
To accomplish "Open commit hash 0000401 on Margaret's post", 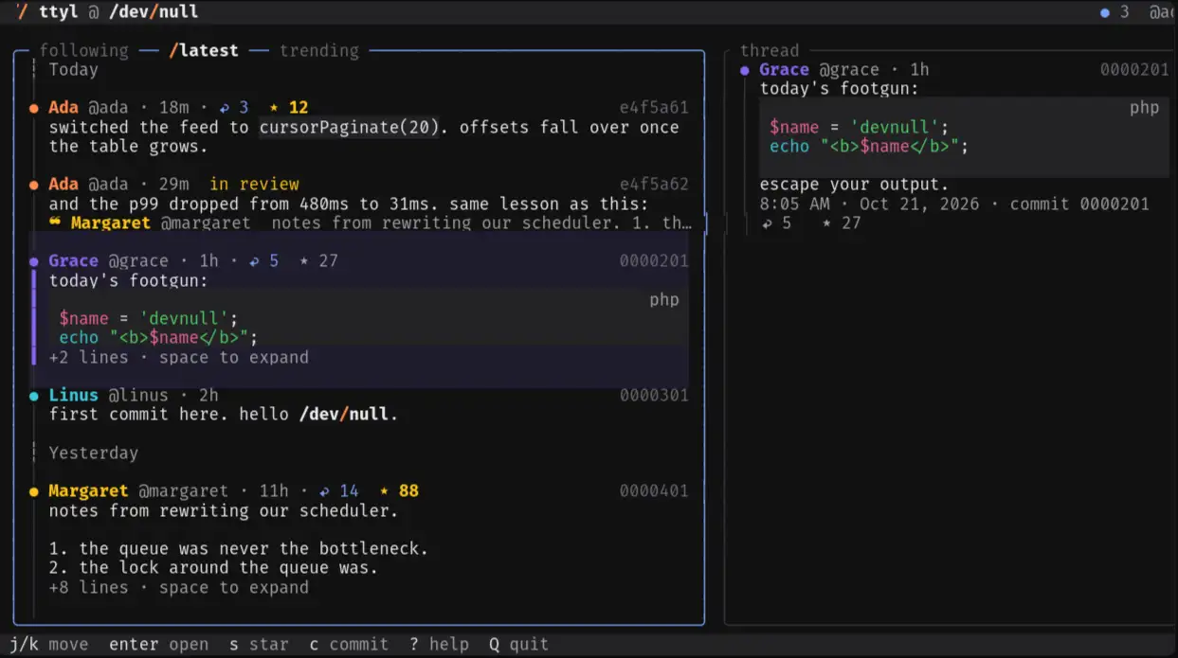I will tap(654, 491).
